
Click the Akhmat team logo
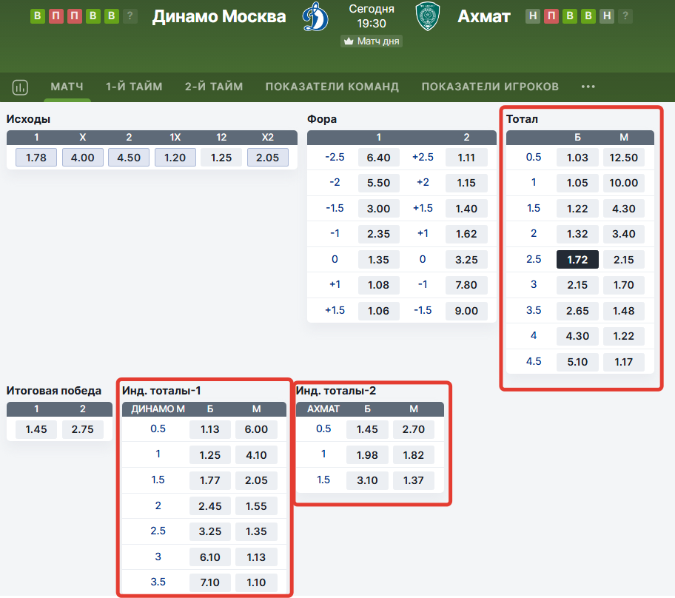pyautogui.click(x=428, y=16)
